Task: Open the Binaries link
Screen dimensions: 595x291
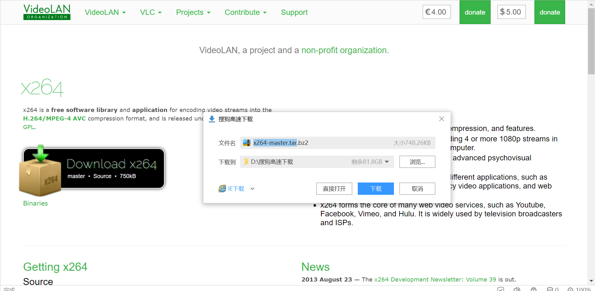Action: coord(36,203)
